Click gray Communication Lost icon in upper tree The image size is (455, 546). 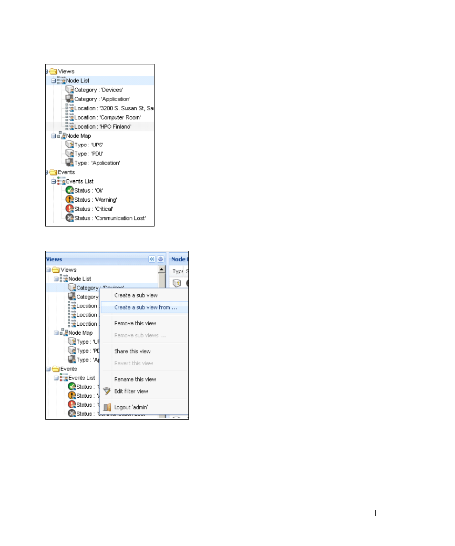pyautogui.click(x=70, y=218)
